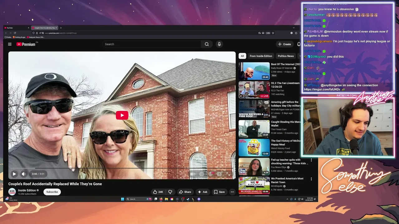Open the imgur.com link in chat

point(322,89)
